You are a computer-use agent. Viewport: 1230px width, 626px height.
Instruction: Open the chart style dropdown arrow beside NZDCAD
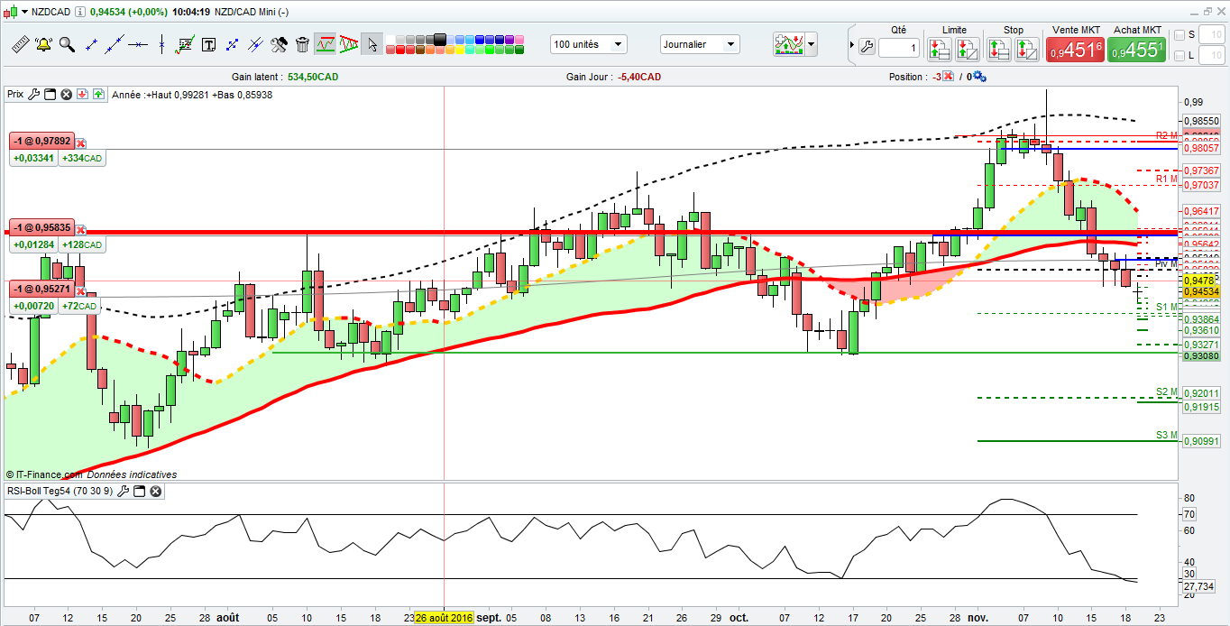(24, 13)
